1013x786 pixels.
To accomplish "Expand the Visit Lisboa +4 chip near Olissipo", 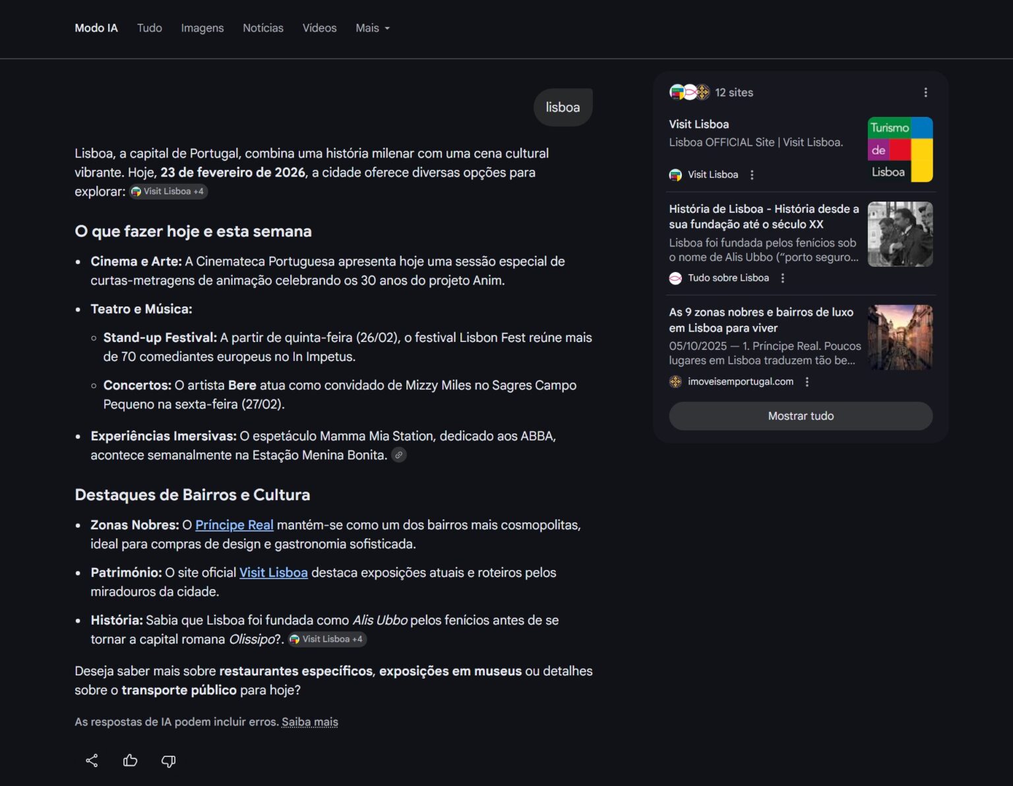I will pos(327,639).
